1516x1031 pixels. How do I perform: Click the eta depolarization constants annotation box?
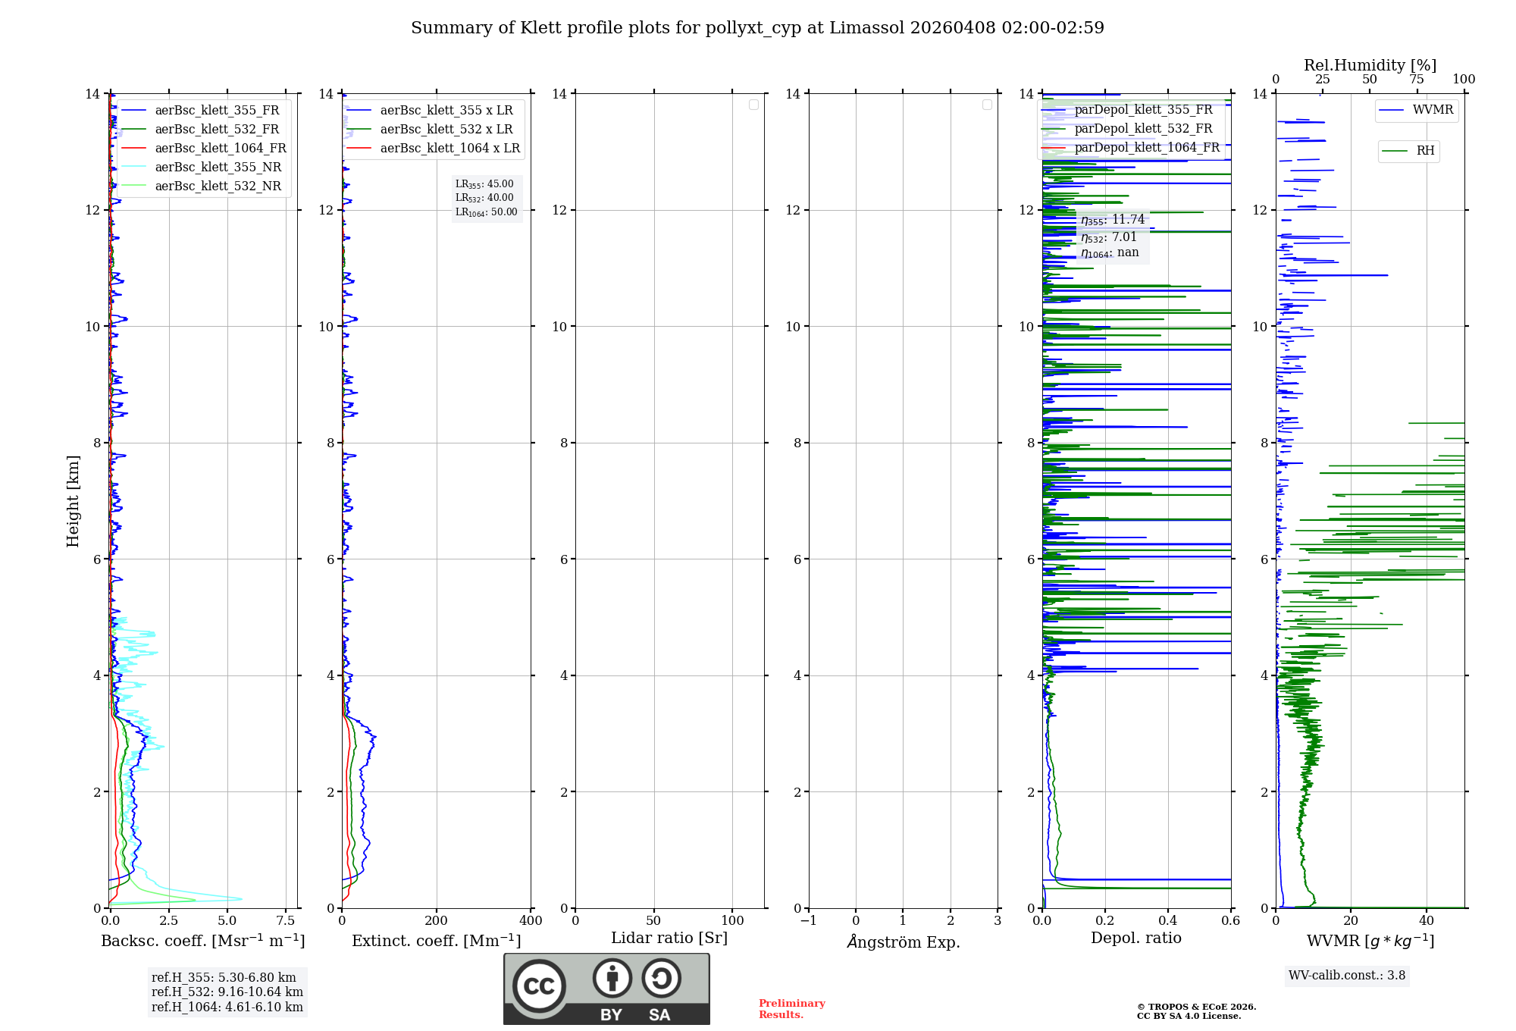(1112, 236)
